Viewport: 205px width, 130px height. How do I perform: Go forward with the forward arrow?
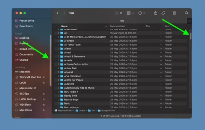[x=64, y=13]
